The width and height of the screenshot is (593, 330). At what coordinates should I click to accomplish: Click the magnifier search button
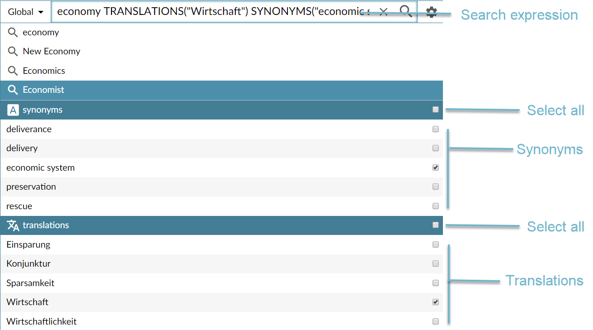[405, 11]
